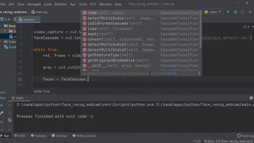The width and height of the screenshot is (254, 143).
Task: Toggle soft-wrap in Run panel
Action: pos(10,120)
